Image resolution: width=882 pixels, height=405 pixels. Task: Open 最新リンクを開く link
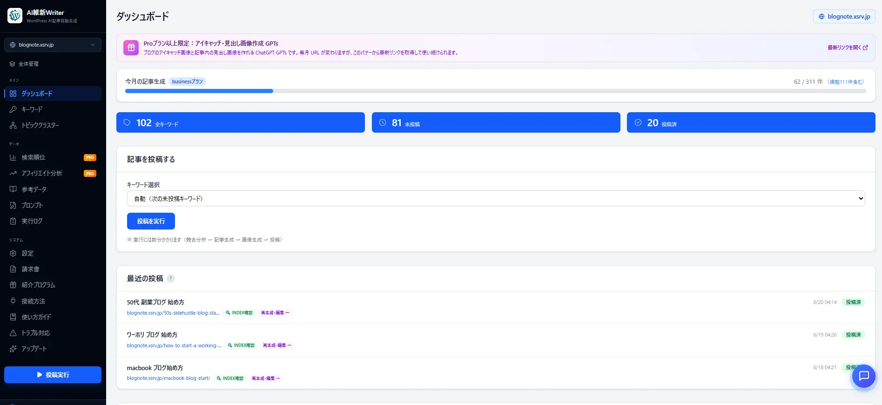848,47
